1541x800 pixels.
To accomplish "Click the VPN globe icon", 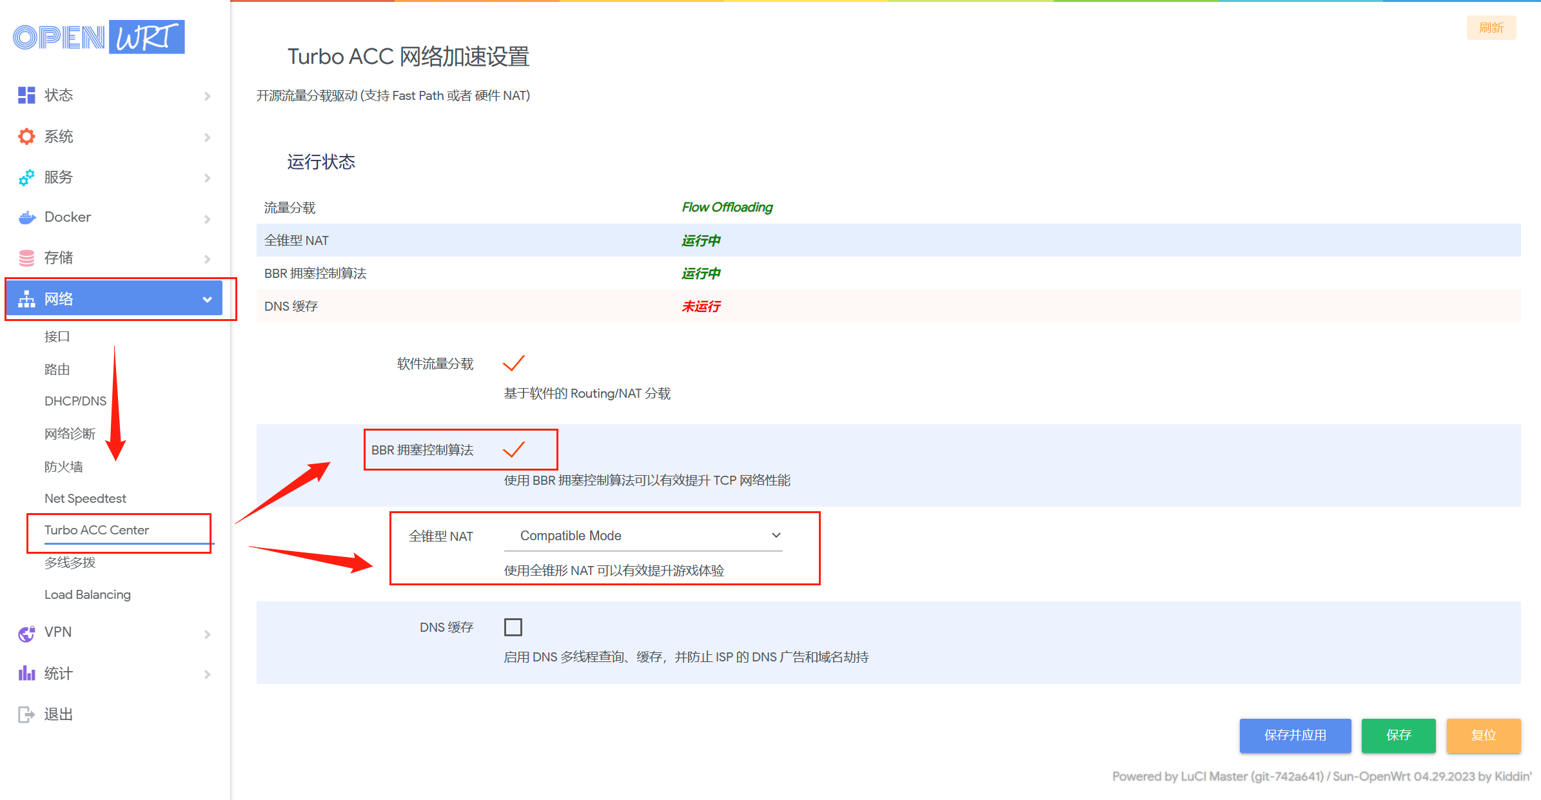I will pos(26,634).
